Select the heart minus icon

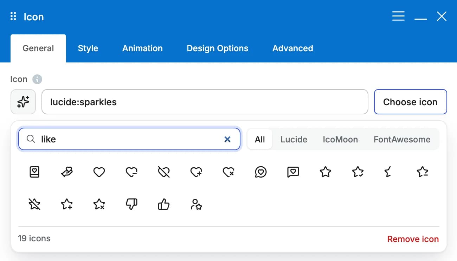click(131, 172)
